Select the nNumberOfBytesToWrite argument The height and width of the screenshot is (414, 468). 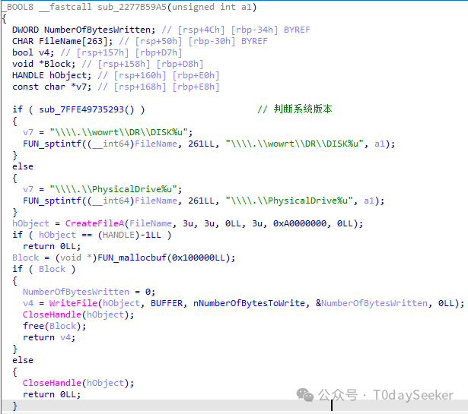(250, 303)
